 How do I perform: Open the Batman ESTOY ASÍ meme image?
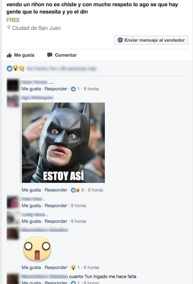coord(63,143)
